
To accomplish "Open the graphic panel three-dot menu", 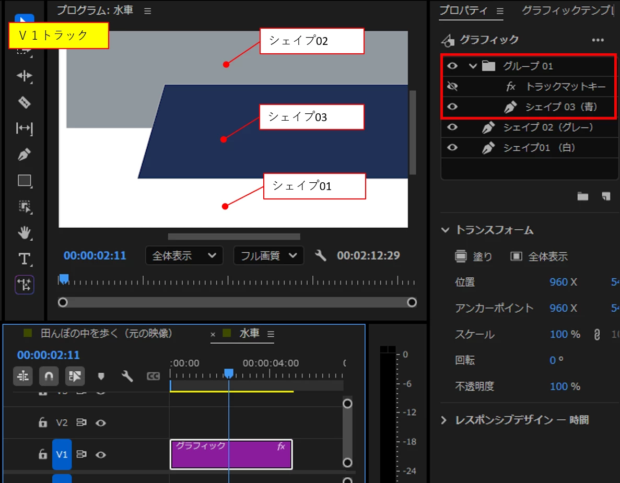I will (598, 40).
